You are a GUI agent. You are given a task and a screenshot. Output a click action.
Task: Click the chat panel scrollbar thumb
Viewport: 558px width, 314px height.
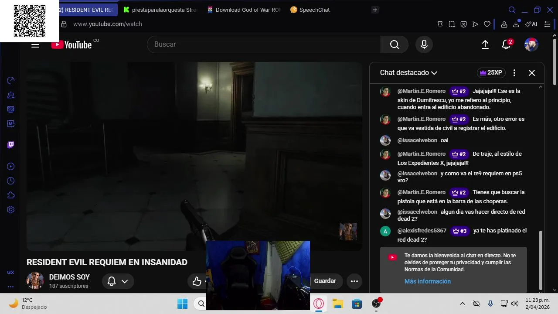coord(541,259)
